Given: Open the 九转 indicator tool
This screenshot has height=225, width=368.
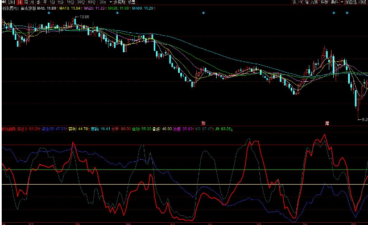Looking at the screenshot, I should (315, 2).
